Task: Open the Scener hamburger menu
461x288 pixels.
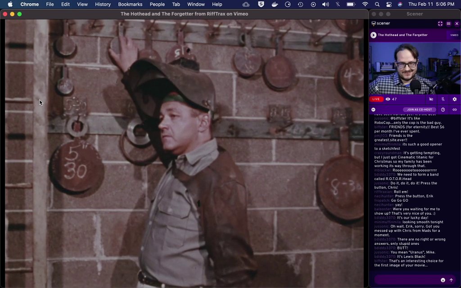Action: point(448,23)
